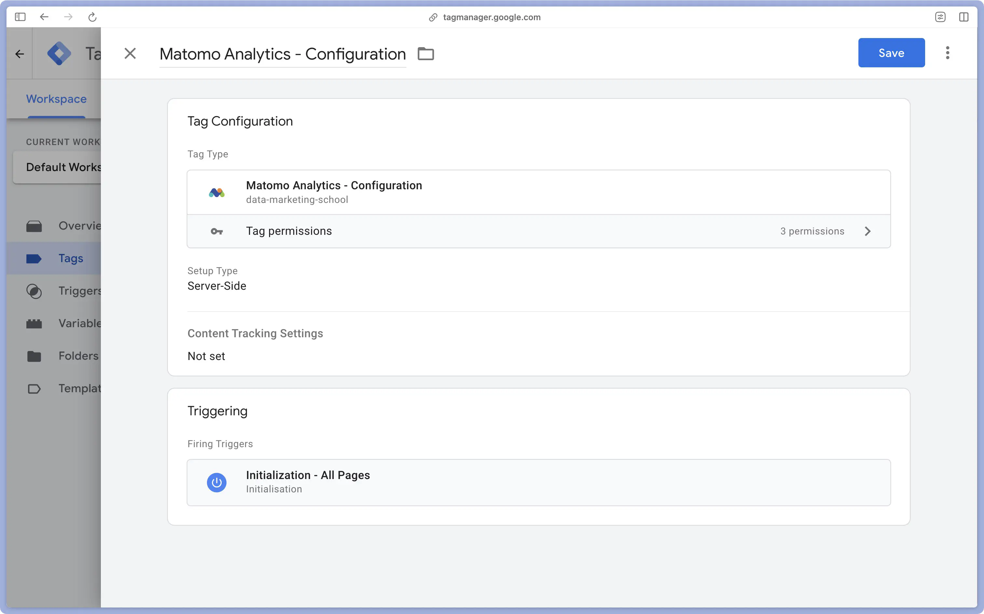
Task: Click the Not set value
Action: 206,356
